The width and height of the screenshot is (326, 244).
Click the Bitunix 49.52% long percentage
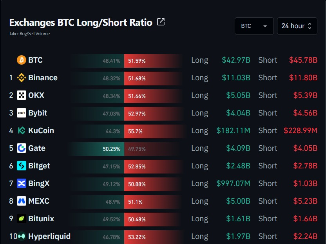111,219
